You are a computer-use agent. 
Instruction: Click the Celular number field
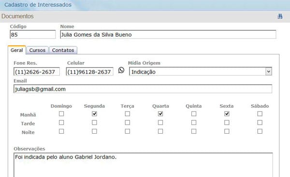(x=90, y=72)
